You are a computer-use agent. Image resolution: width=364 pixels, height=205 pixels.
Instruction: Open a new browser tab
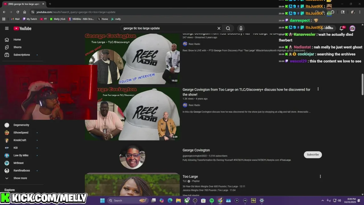click(x=50, y=4)
